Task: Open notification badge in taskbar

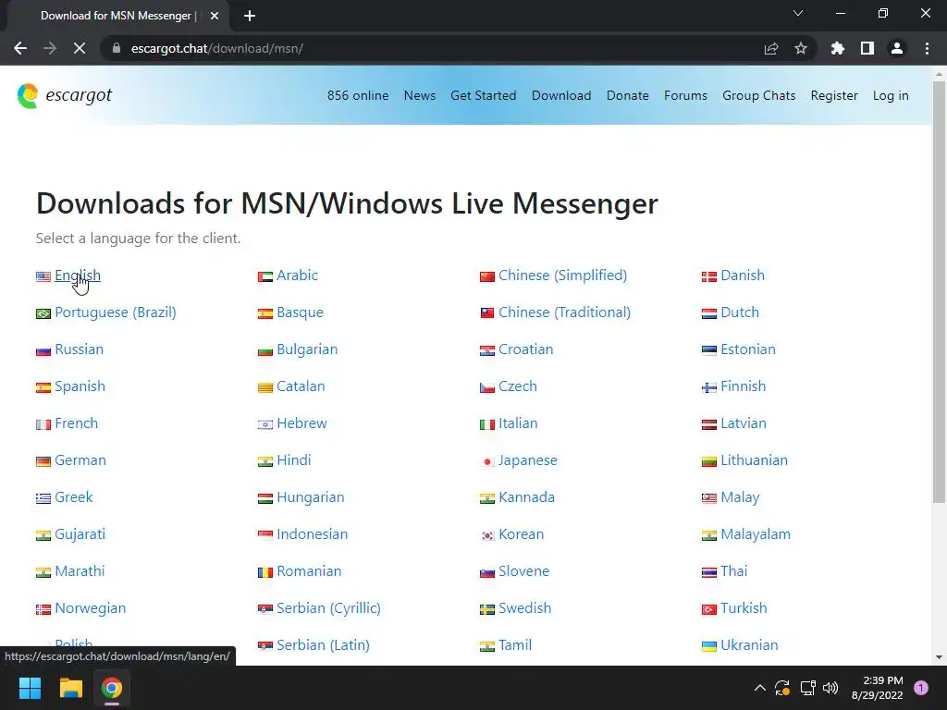Action: pos(921,688)
